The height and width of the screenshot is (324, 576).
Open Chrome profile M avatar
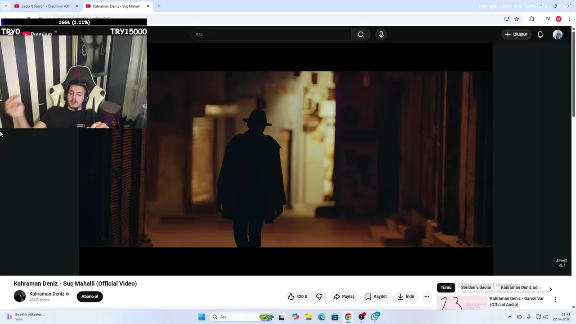click(x=558, y=19)
